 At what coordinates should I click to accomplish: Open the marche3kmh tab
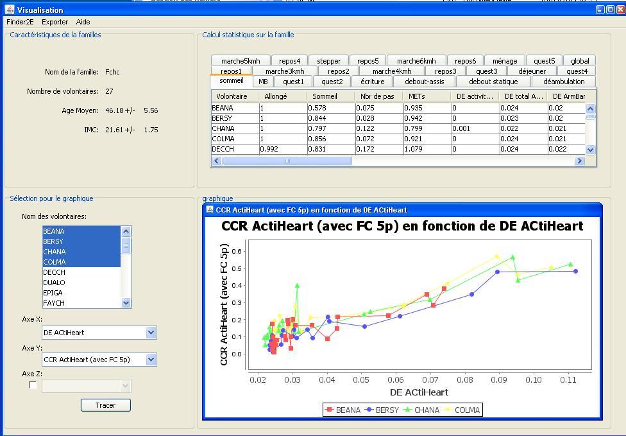[285, 71]
